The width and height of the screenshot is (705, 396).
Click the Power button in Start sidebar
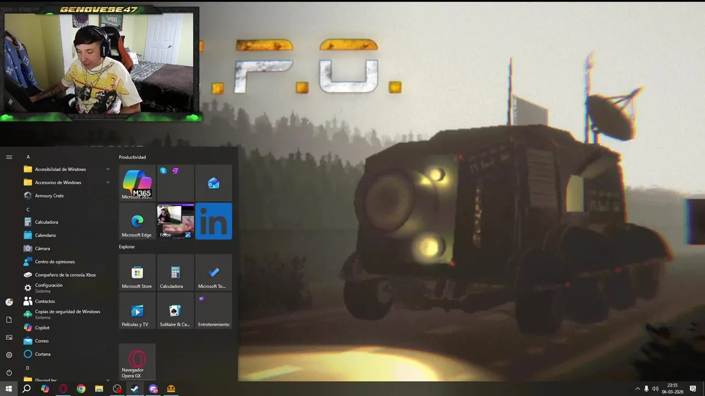coord(9,372)
